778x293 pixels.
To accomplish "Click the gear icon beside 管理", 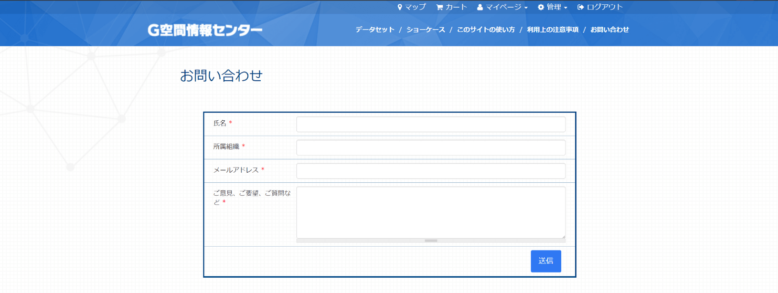I will pos(541,7).
